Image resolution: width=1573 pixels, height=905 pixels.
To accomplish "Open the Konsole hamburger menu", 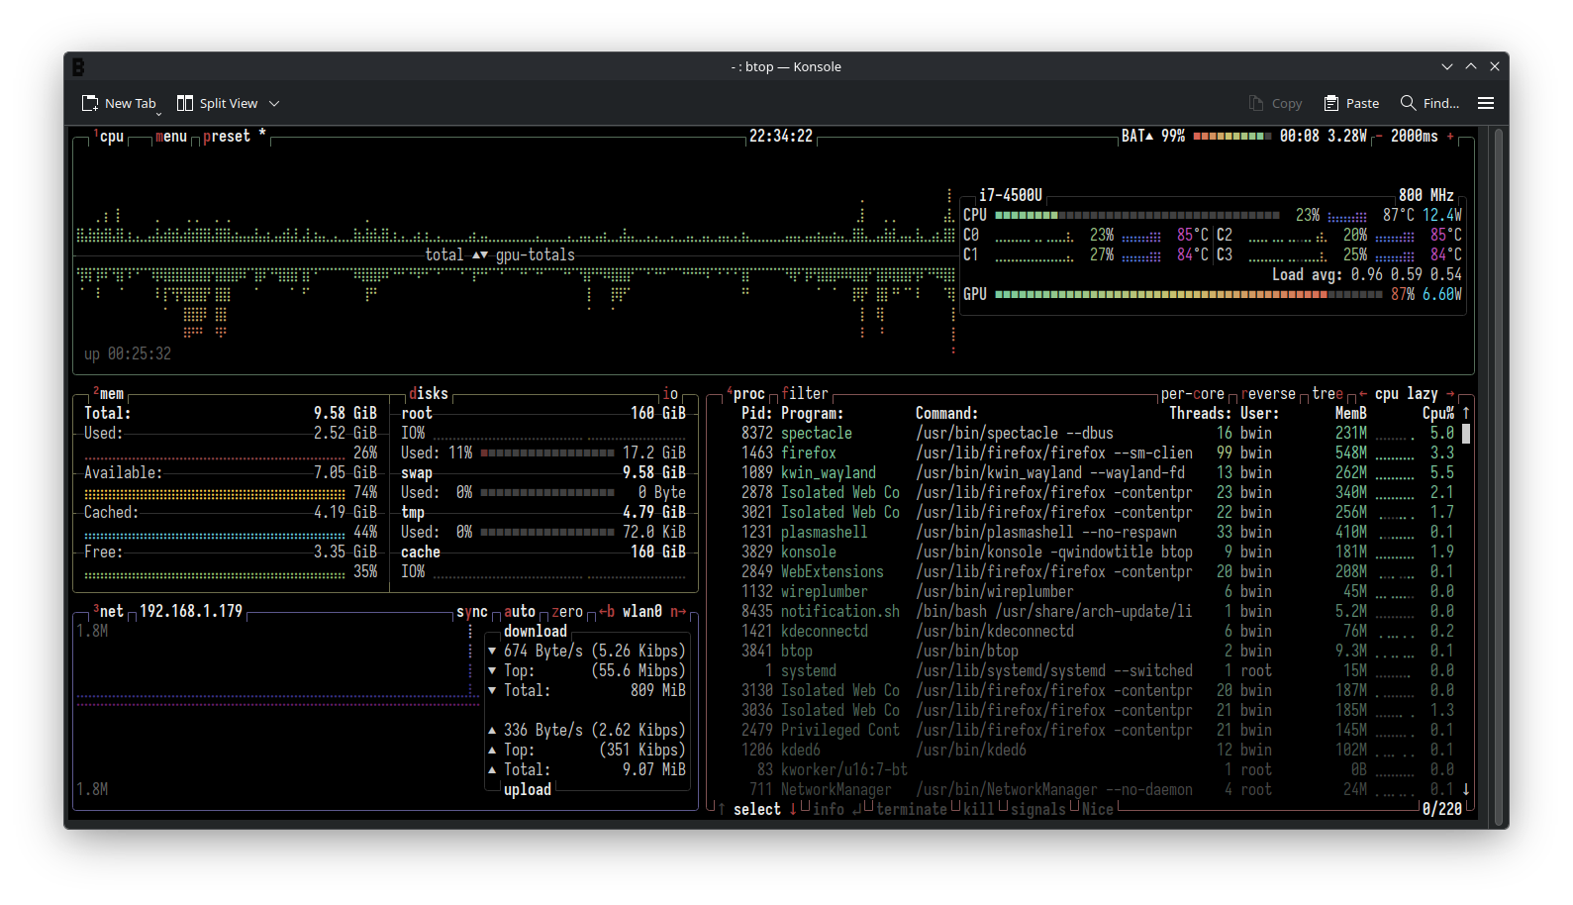I will (x=1485, y=103).
